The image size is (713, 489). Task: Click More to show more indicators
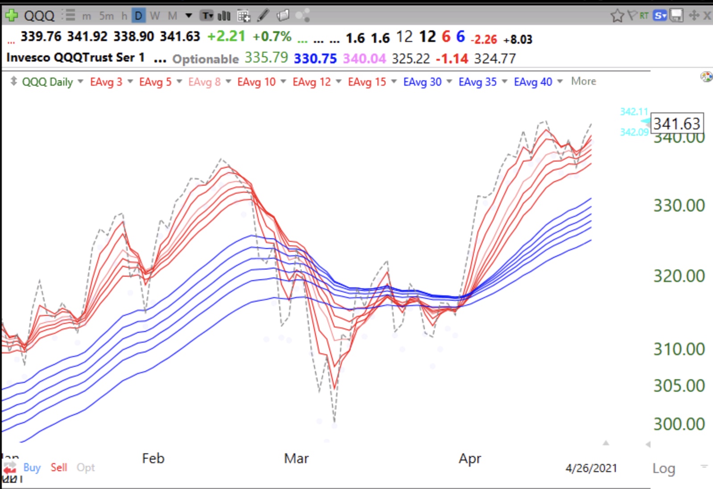point(584,81)
